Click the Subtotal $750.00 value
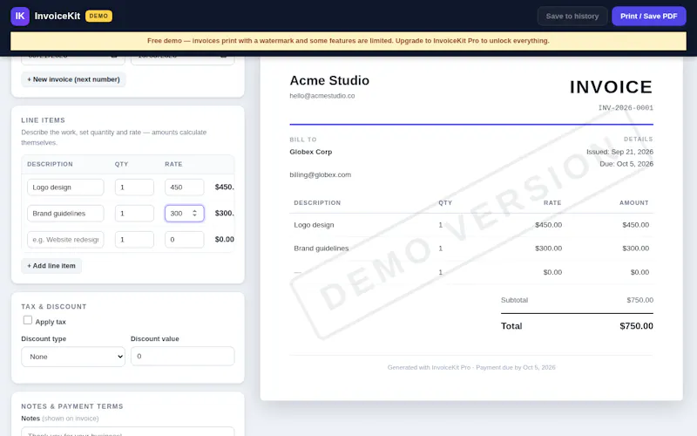 639,300
